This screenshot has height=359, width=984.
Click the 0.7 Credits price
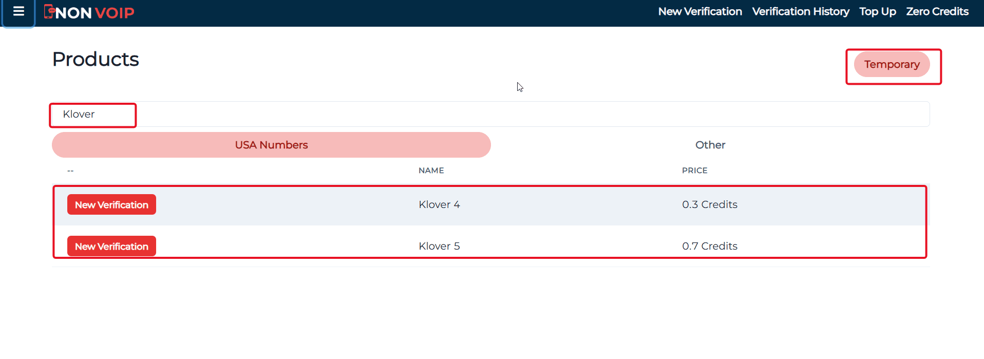pos(710,246)
